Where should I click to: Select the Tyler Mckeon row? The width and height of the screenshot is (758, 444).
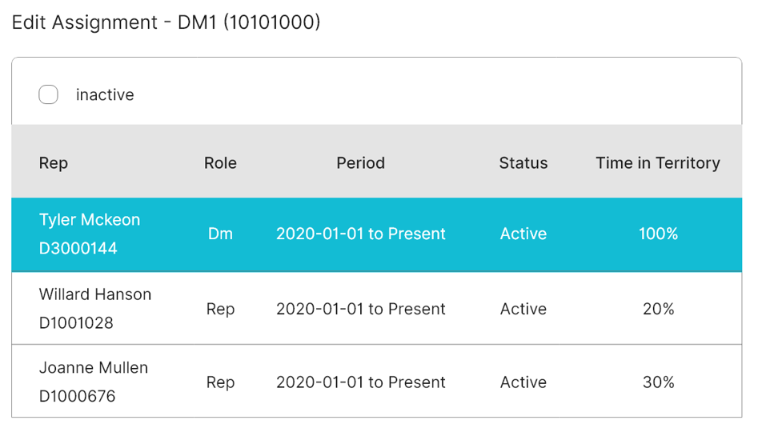click(376, 234)
